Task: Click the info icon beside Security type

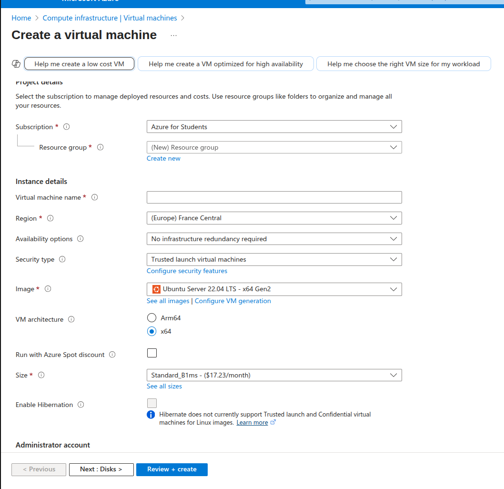Action: click(62, 259)
